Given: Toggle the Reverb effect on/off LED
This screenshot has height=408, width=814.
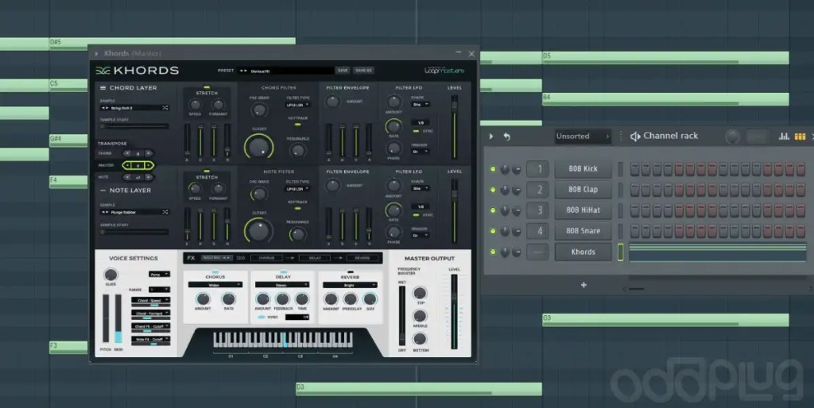Looking at the screenshot, I should pyautogui.click(x=350, y=271).
